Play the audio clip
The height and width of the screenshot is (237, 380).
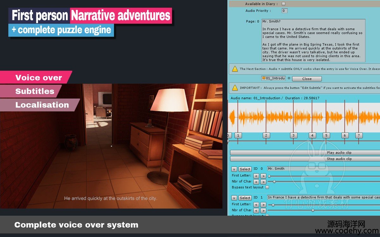(305, 152)
